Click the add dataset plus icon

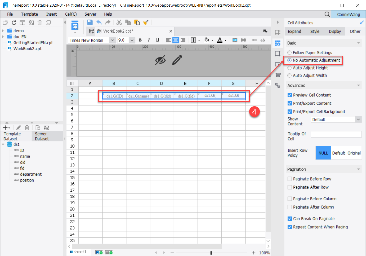tap(5, 128)
